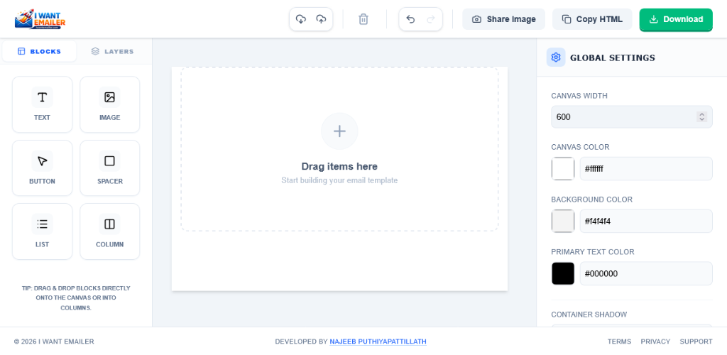Select the List block
The height and width of the screenshot is (355, 727).
coord(42,231)
